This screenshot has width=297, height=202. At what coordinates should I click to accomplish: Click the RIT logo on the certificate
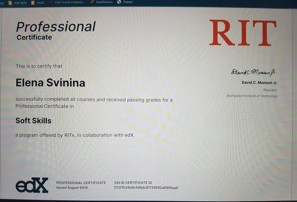[243, 33]
